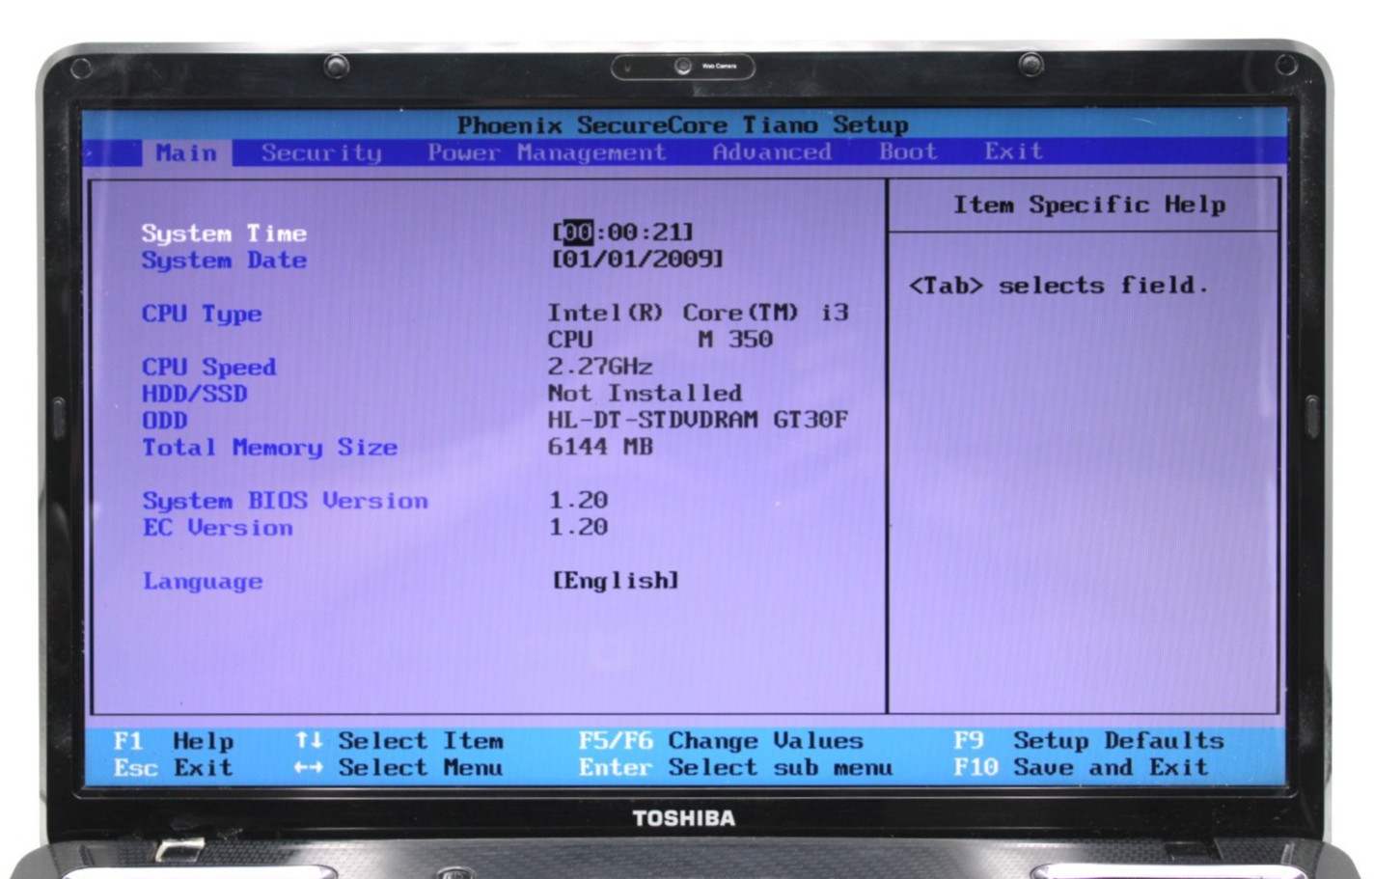Click the CPU M 350 text
The width and height of the screenshot is (1374, 879).
point(660,340)
